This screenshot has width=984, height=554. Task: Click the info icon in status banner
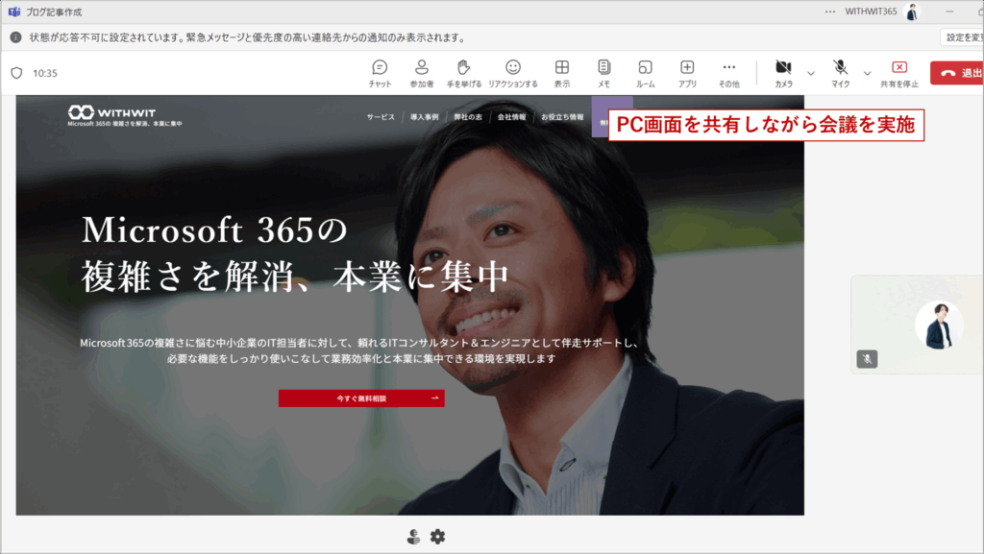tap(15, 37)
